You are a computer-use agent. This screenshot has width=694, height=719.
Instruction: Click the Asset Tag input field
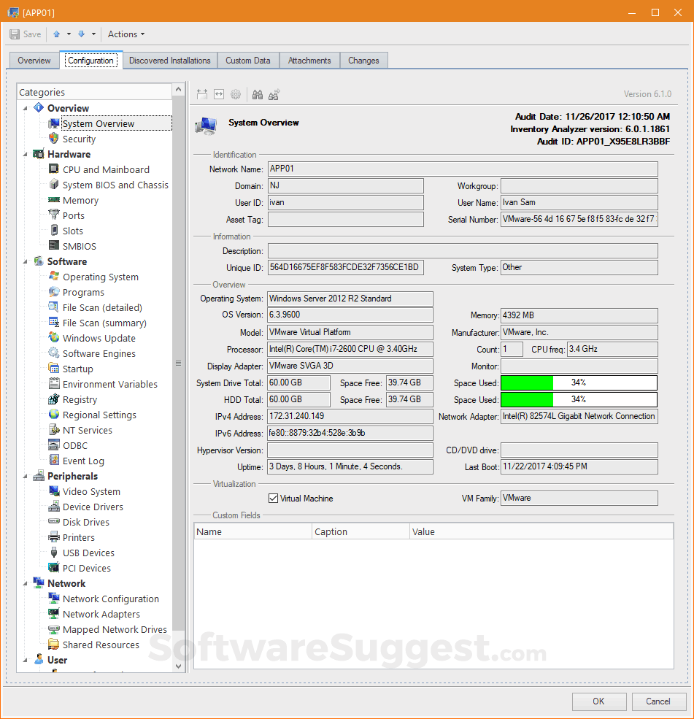tap(345, 220)
